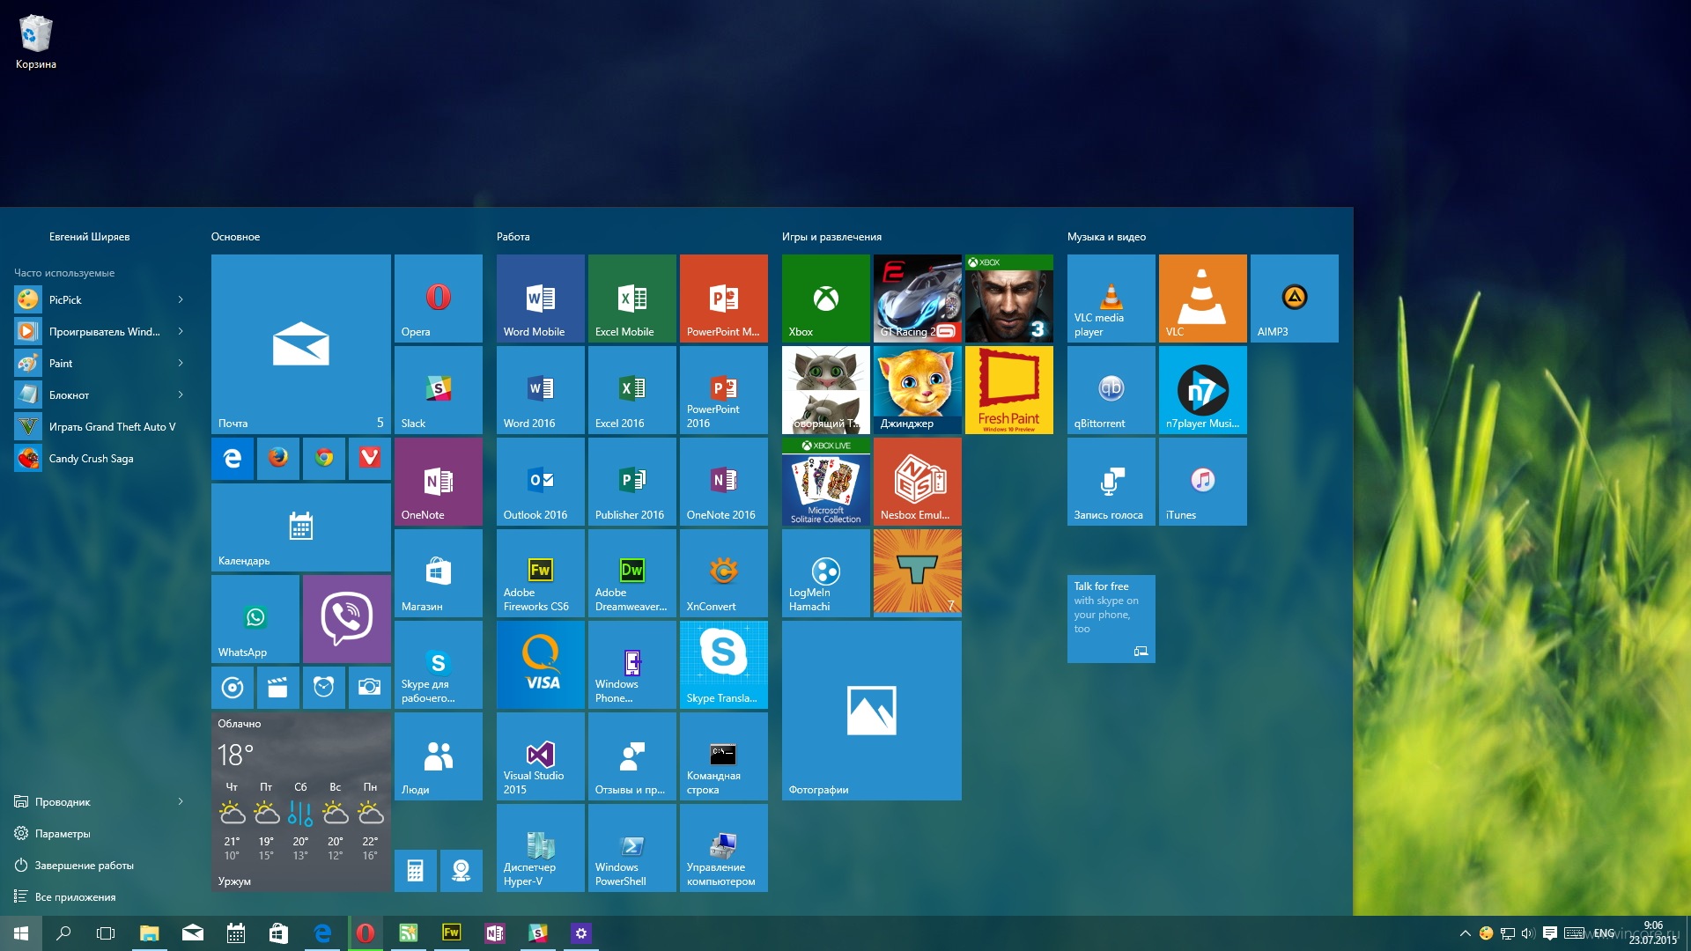Viewport: 1691px width, 951px height.
Task: Expand Paint submenu arrow
Action: pyautogui.click(x=181, y=362)
